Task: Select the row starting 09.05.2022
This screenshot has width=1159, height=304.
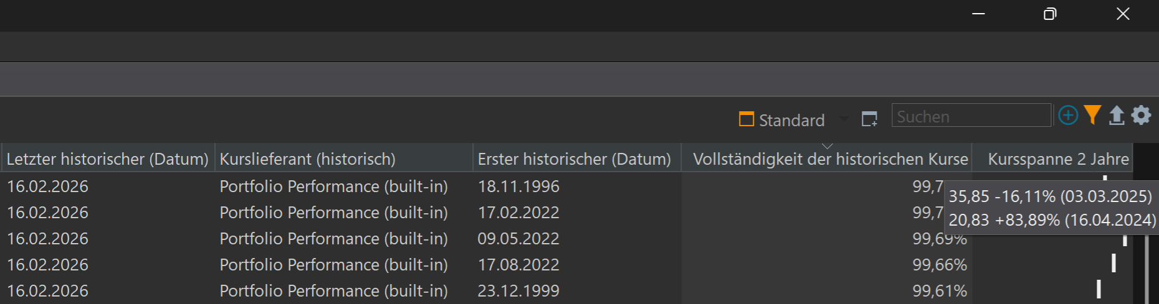Action: coord(518,239)
